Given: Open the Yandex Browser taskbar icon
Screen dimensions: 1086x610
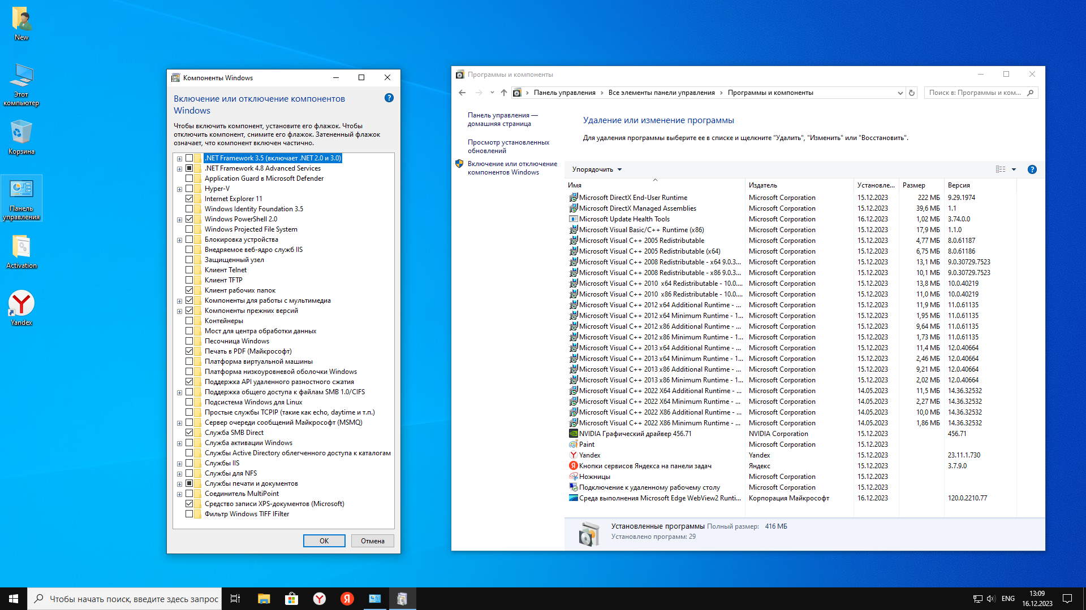Looking at the screenshot, I should (x=320, y=599).
